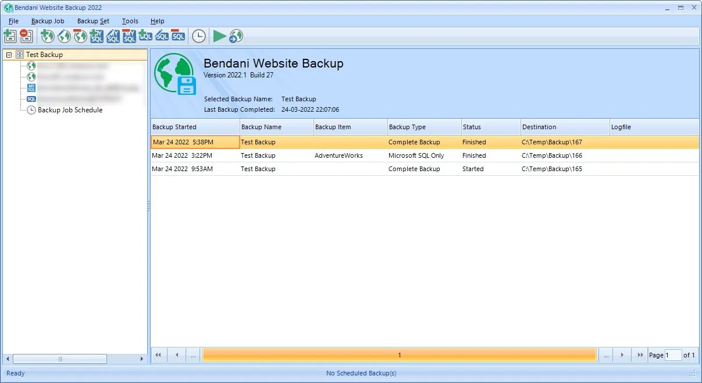Click the delete MySQL database icon

129,36
